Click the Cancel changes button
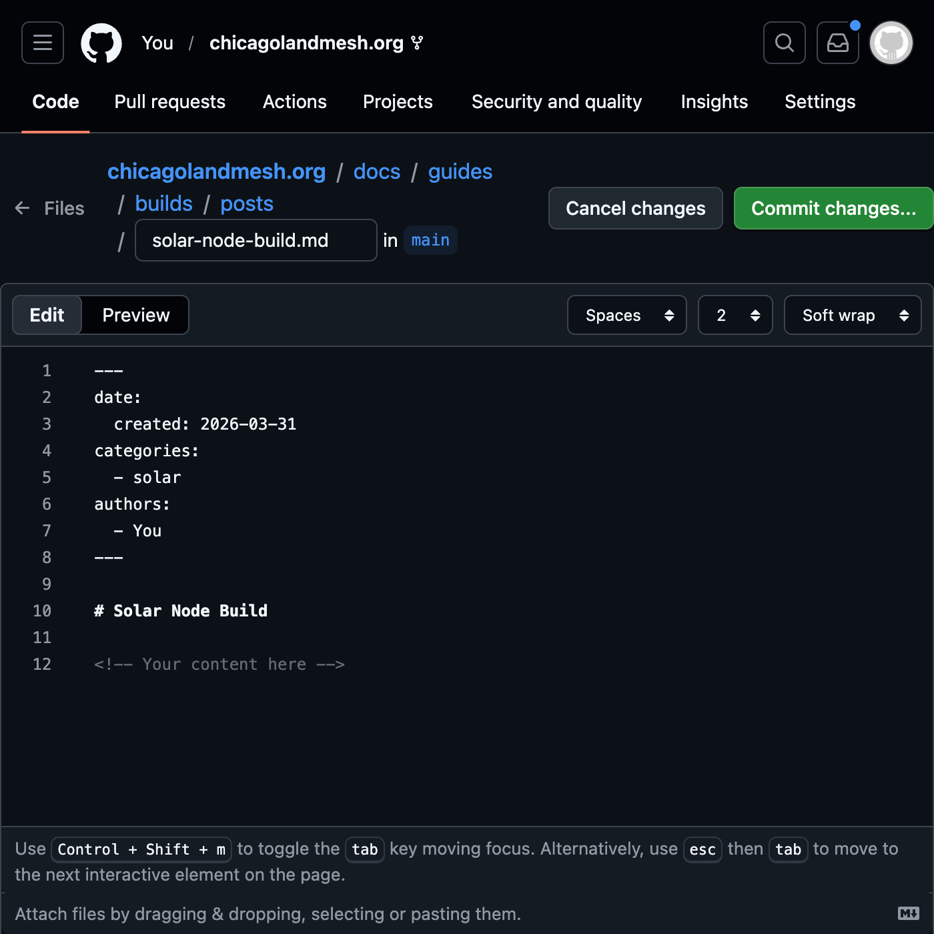This screenshot has width=934, height=934. tap(635, 208)
